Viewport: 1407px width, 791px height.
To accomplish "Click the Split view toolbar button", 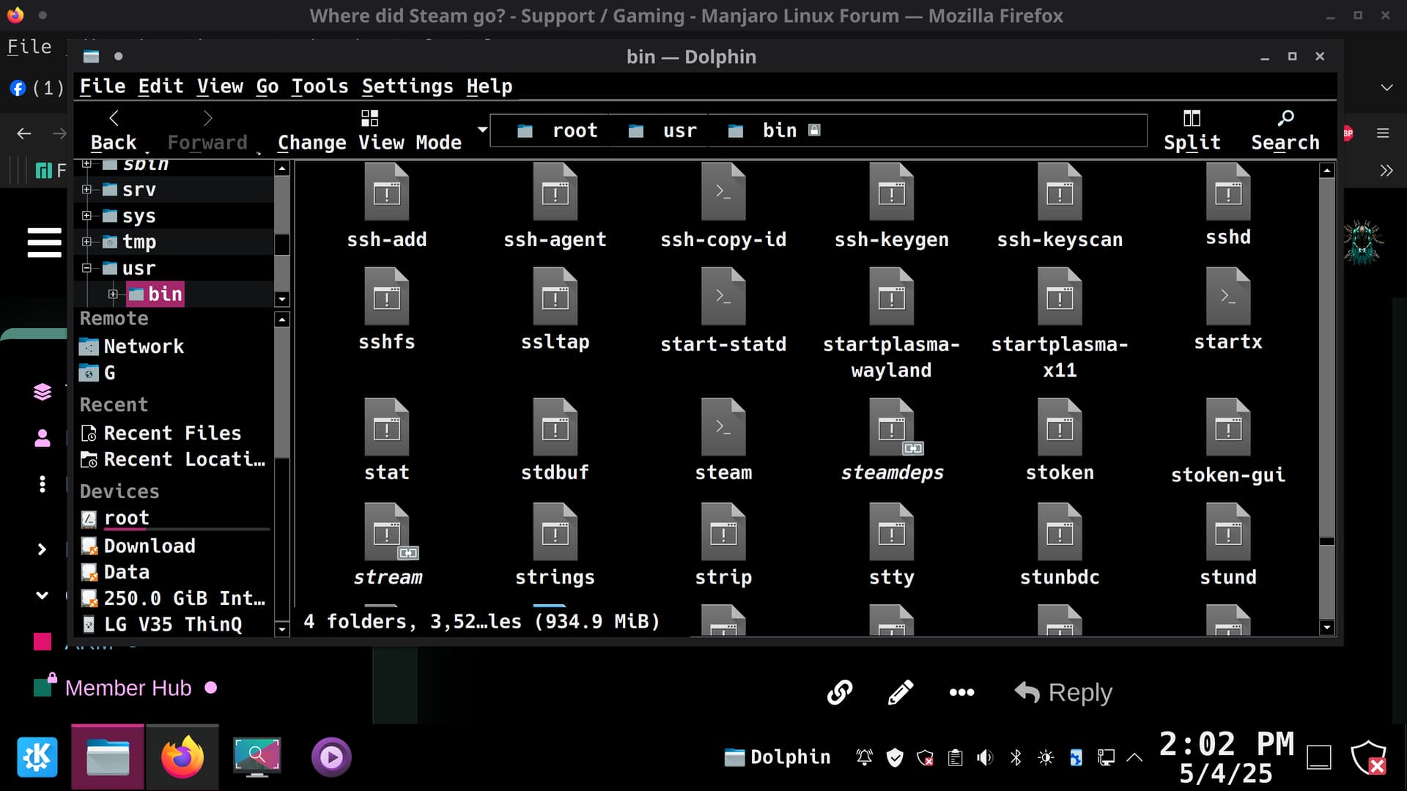I will click(x=1192, y=130).
